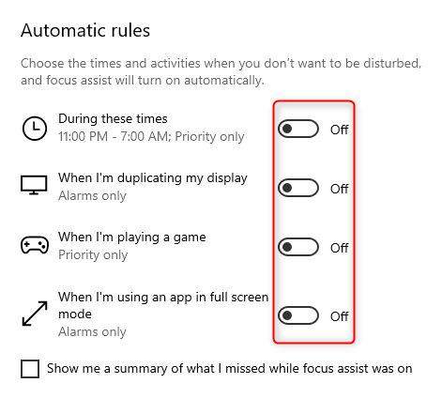Click Alarms only under full screen mode
Screen dimensions: 442x414
click(x=92, y=332)
